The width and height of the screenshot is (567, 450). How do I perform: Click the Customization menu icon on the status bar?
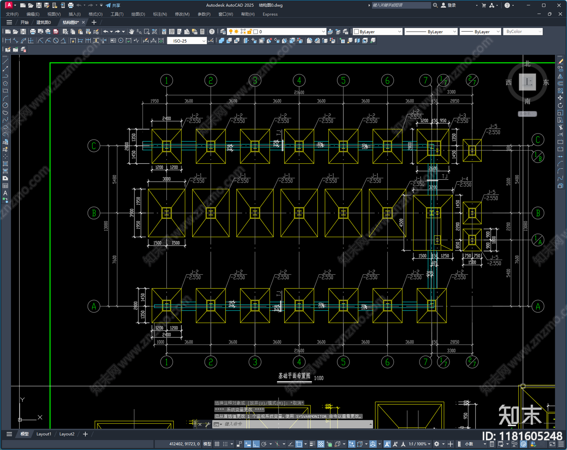point(561,444)
